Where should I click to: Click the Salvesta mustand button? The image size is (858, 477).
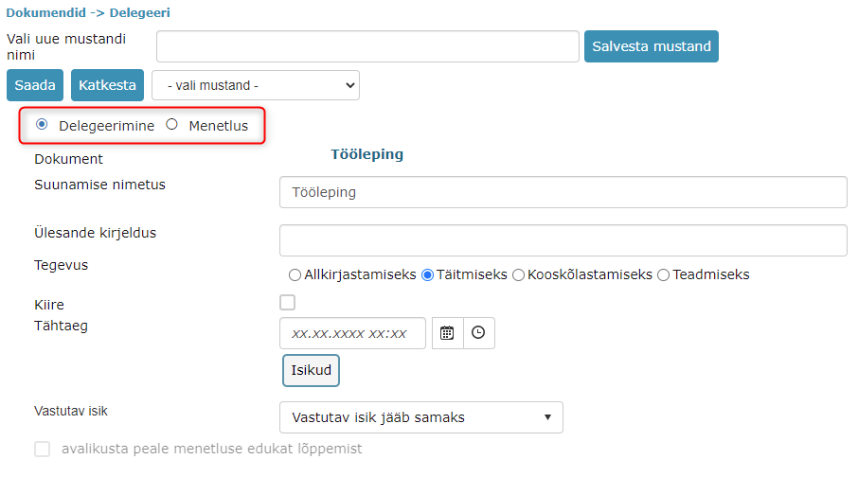652,46
